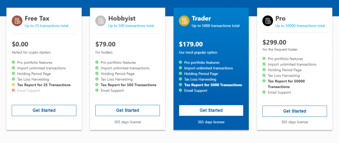Get Started with the Trader plan
This screenshot has height=143, width=339.
pyautogui.click(x=211, y=110)
